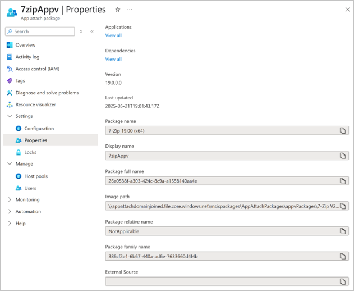Expand the Monitoring section
Image resolution: width=354 pixels, height=291 pixels.
[10, 199]
